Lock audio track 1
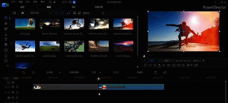The width and height of the screenshot is (228, 103). [17, 92]
